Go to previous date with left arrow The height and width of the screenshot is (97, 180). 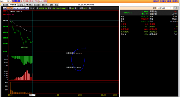[x=170, y=8]
